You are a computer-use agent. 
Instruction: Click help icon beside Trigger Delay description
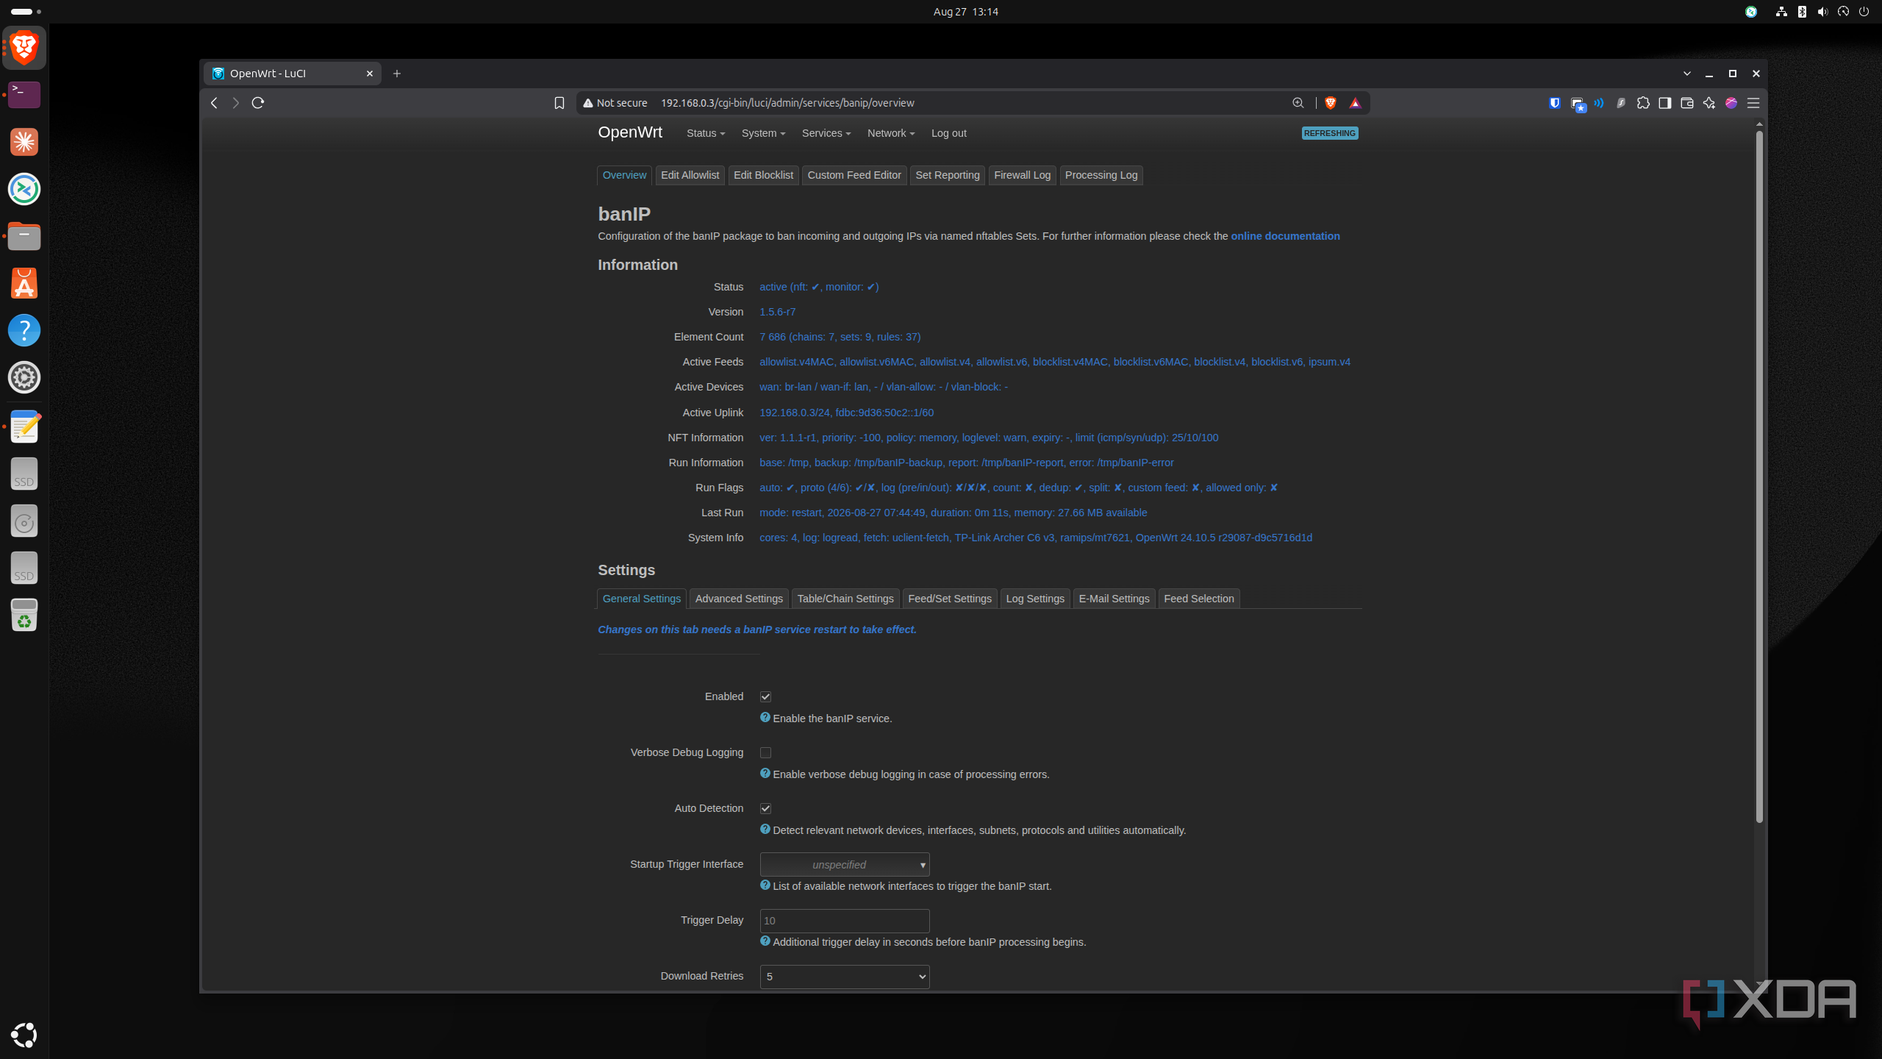coord(765,941)
